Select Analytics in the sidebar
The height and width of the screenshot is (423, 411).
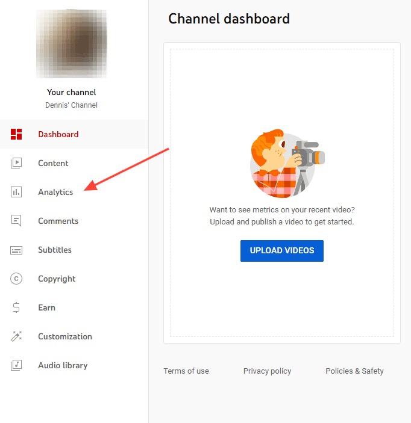[x=55, y=192]
